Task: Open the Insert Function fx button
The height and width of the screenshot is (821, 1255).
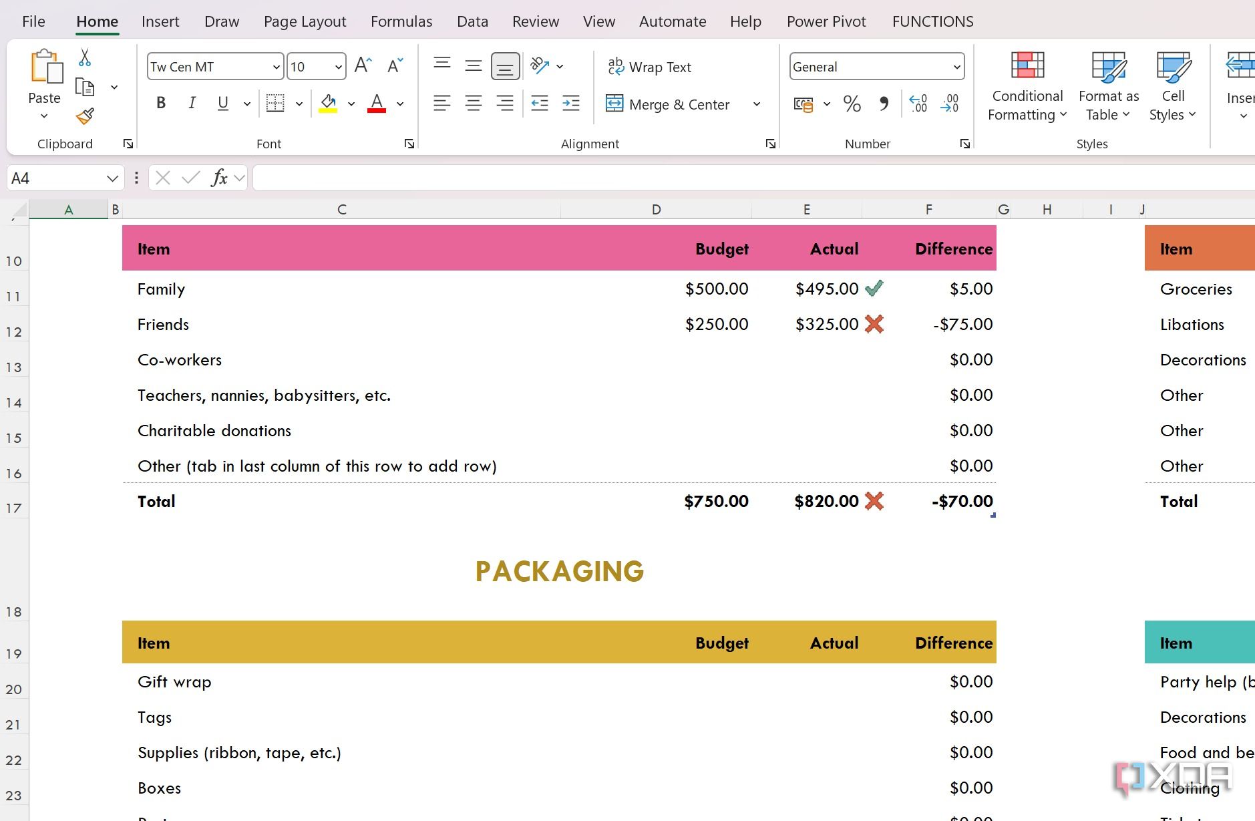Action: pos(218,178)
